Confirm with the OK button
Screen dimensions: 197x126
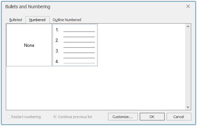click(152, 117)
